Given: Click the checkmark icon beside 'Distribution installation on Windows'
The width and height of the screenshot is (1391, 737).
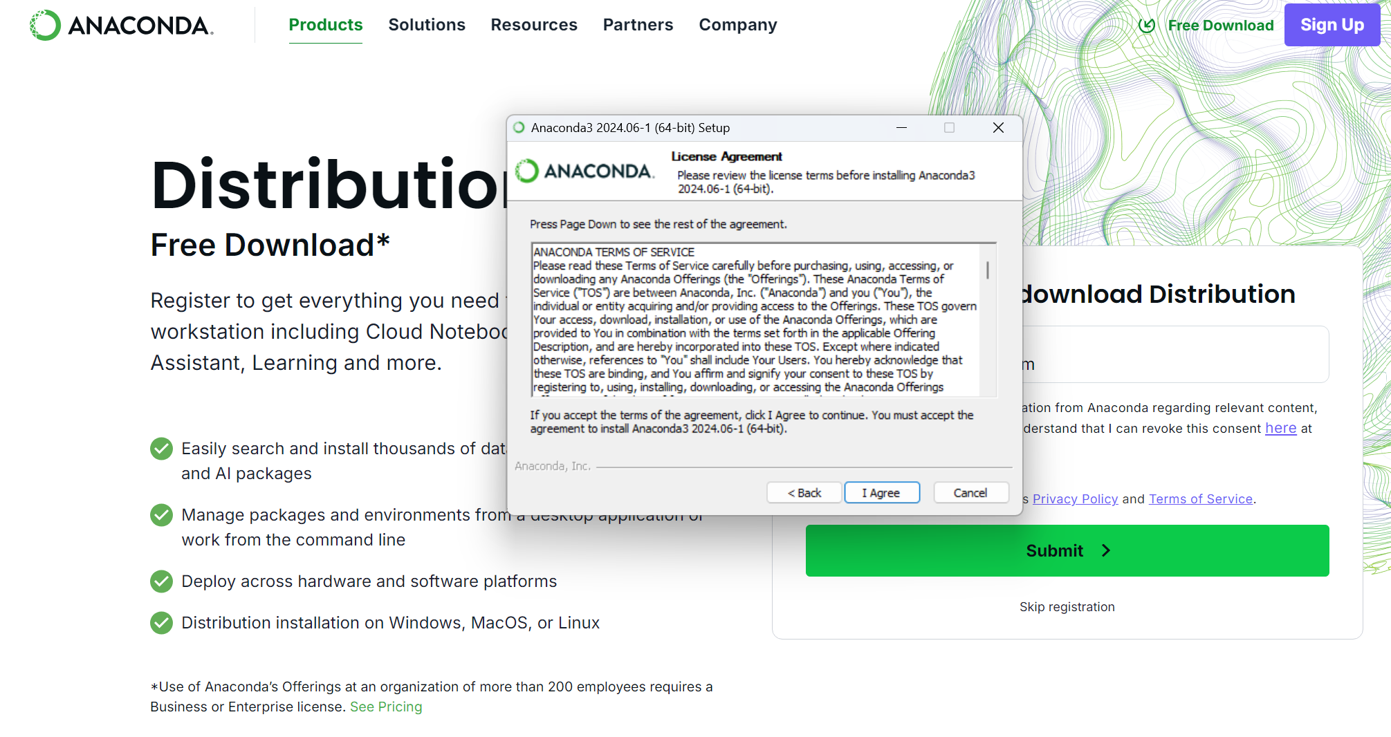Looking at the screenshot, I should click(162, 623).
